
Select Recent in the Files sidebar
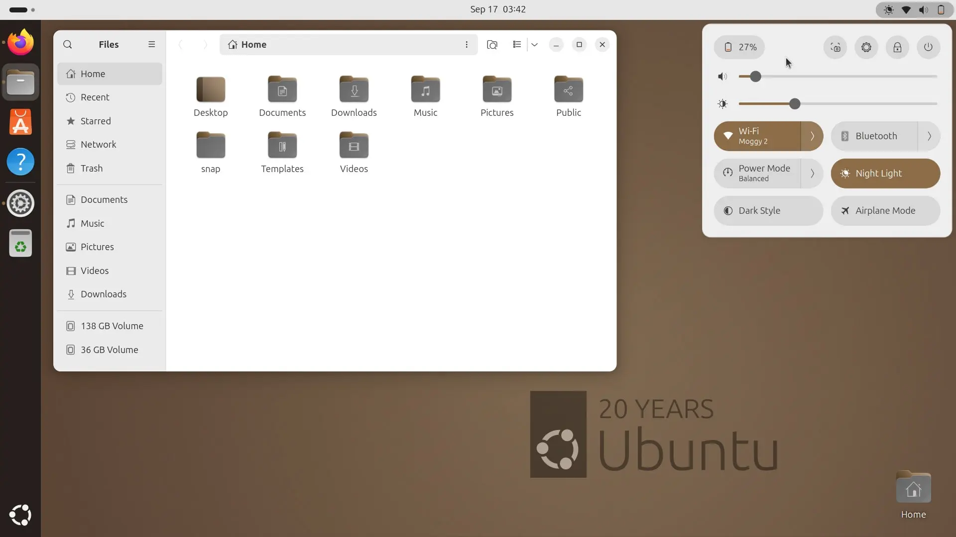(x=110, y=97)
